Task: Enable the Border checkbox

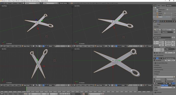Action: coord(155,53)
